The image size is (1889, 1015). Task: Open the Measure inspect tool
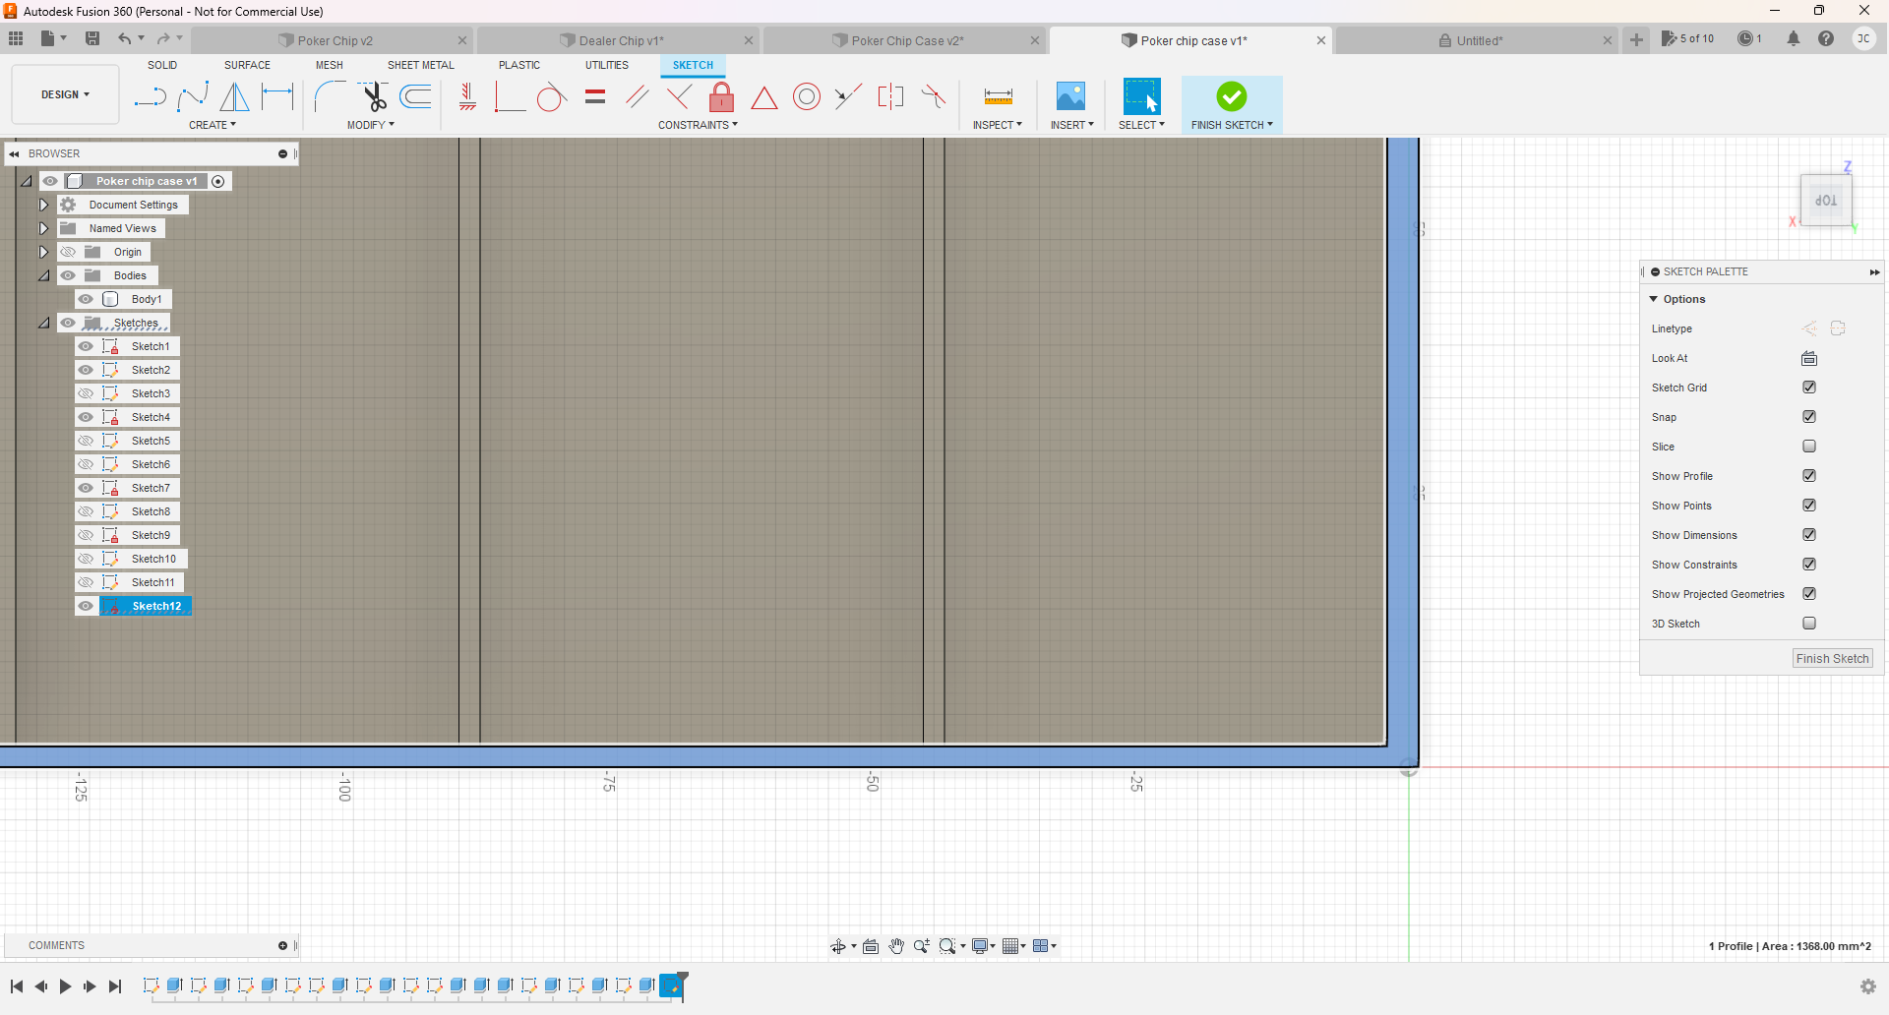998,96
